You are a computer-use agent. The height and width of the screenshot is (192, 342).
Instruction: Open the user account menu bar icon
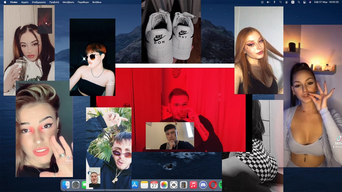point(287,2)
